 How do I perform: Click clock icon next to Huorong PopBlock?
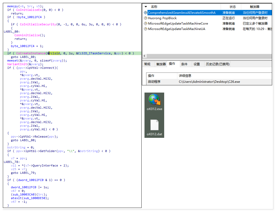(x=146, y=18)
